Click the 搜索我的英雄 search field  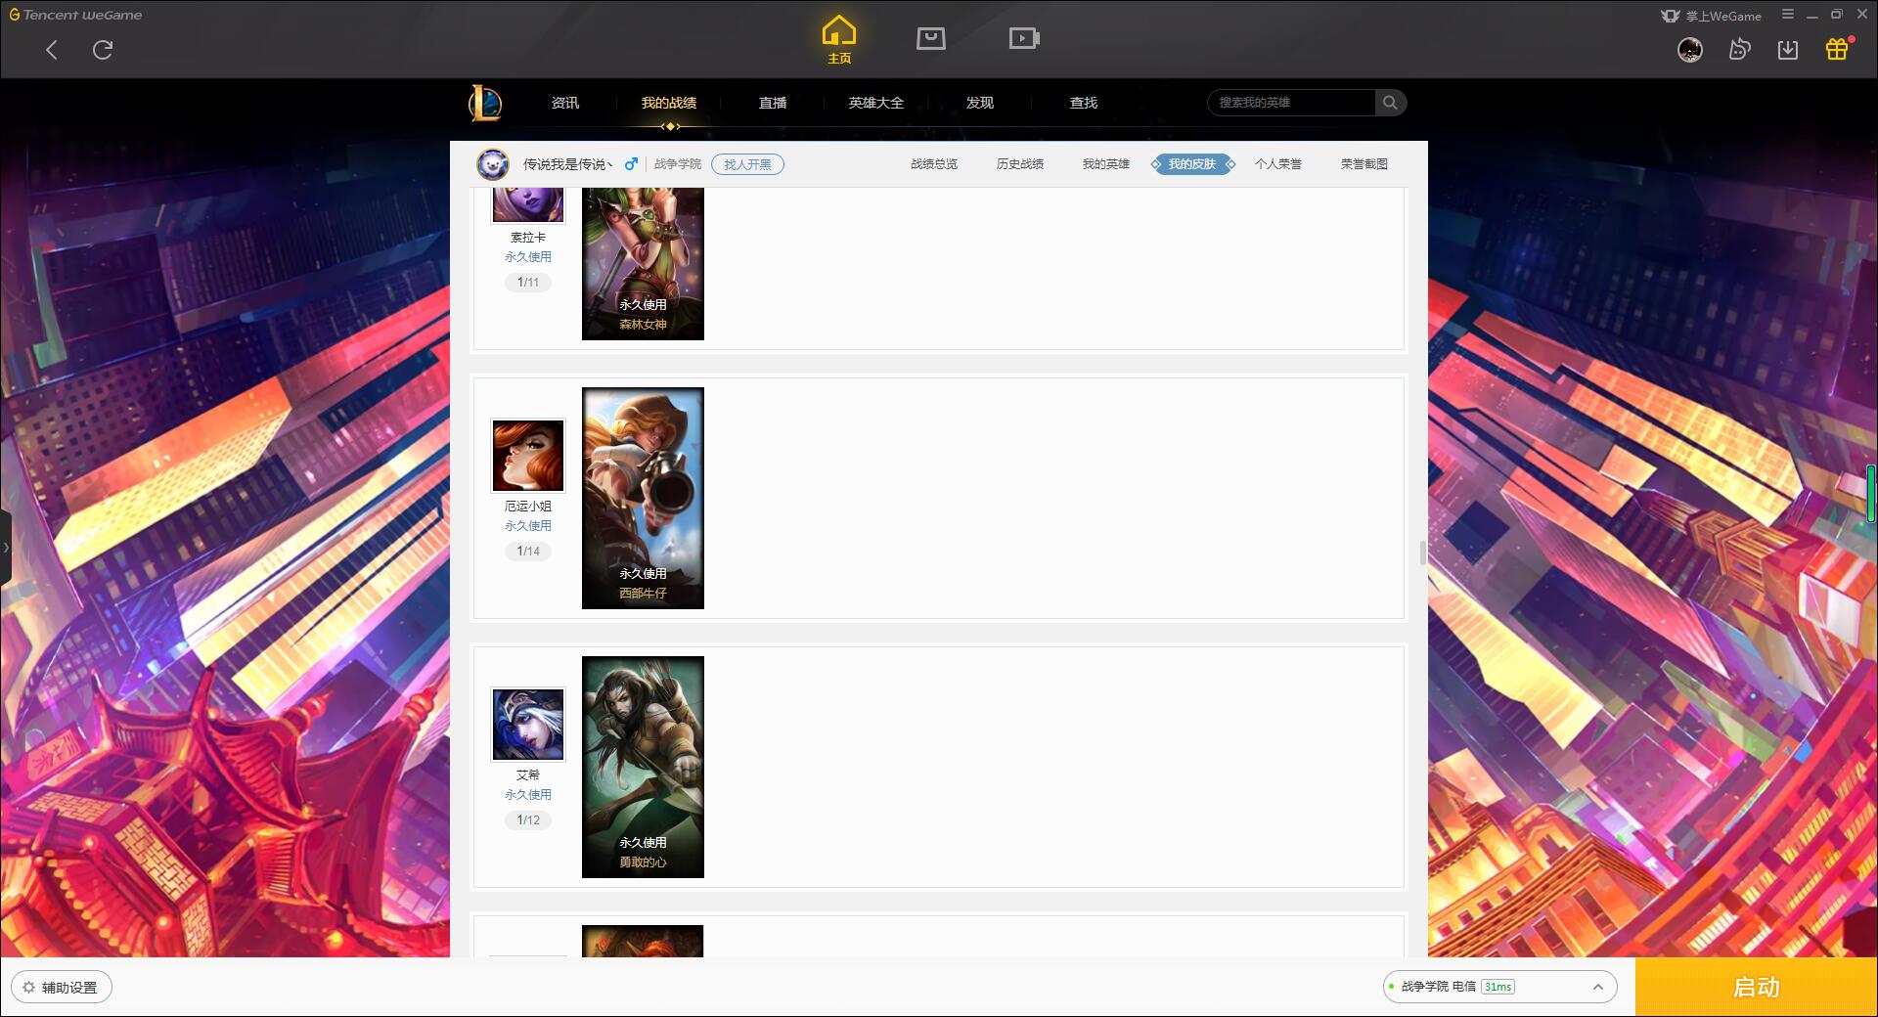1291,103
